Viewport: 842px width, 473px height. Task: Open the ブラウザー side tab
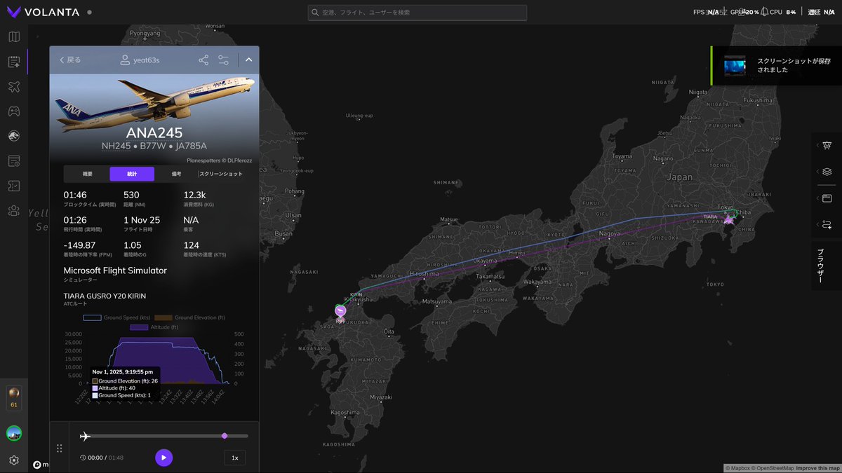click(821, 265)
